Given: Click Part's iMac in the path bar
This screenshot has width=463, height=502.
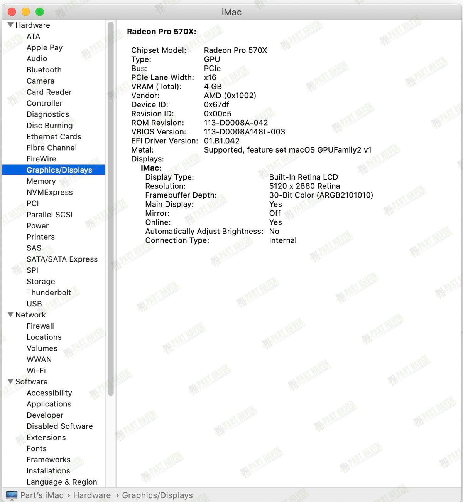Looking at the screenshot, I should (x=42, y=495).
